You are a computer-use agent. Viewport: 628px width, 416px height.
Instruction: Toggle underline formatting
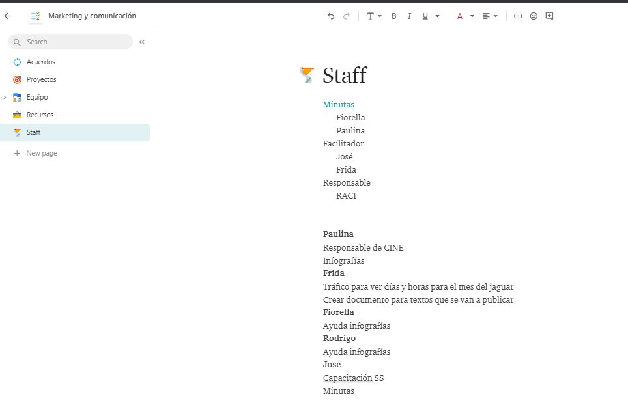coord(425,16)
